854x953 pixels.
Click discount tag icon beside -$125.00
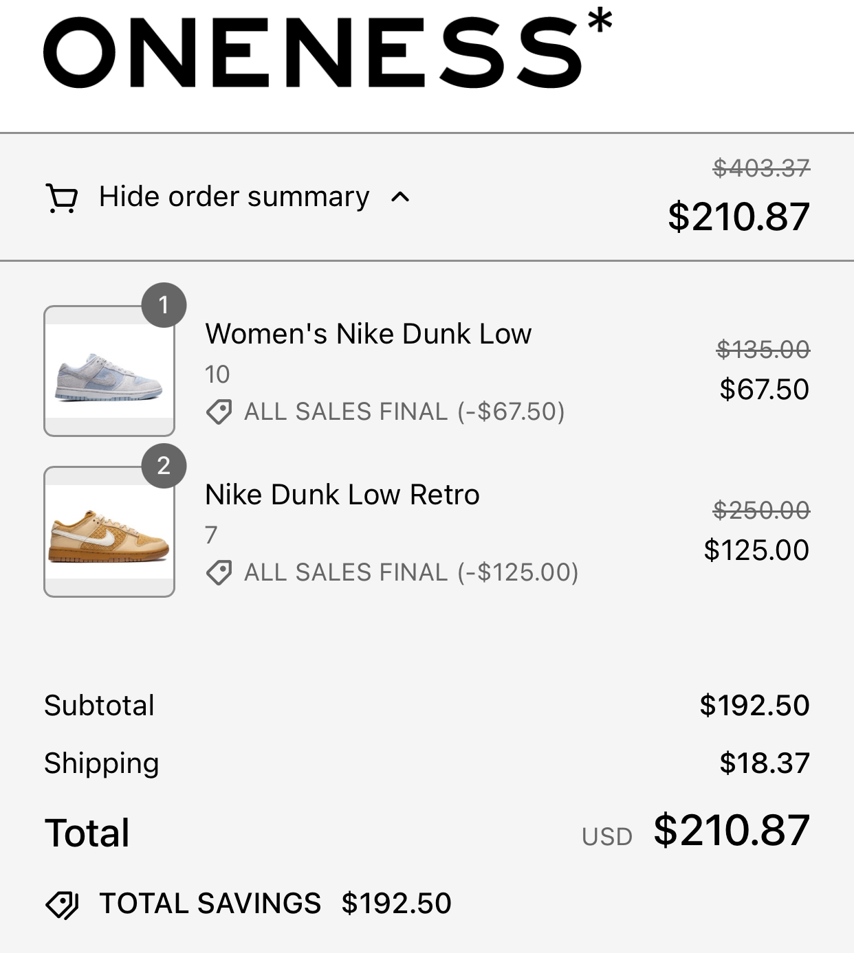219,572
